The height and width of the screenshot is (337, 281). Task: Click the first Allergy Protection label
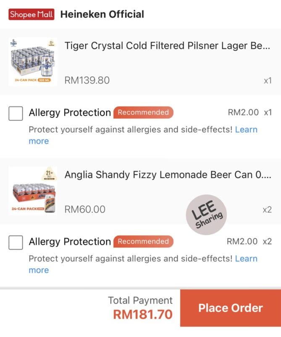70,112
